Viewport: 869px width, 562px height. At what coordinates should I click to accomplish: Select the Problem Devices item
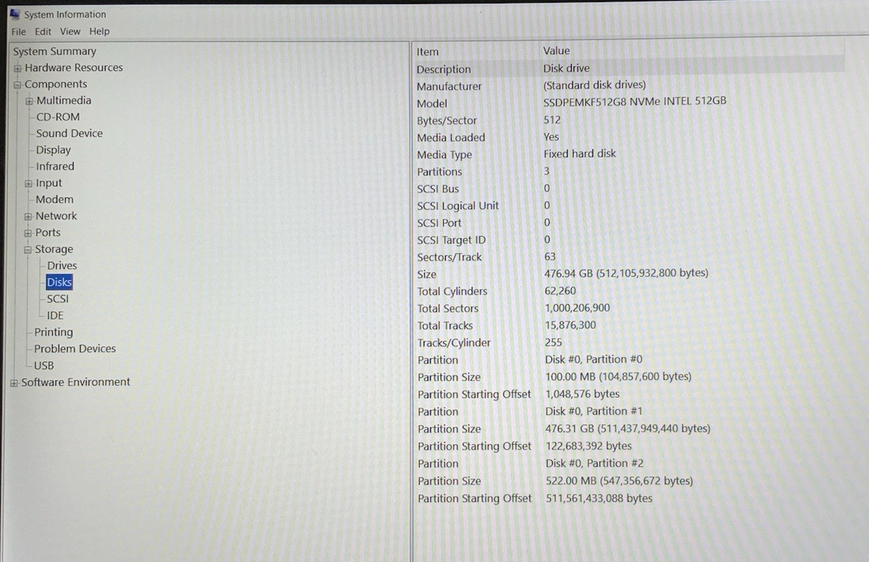pyautogui.click(x=75, y=349)
